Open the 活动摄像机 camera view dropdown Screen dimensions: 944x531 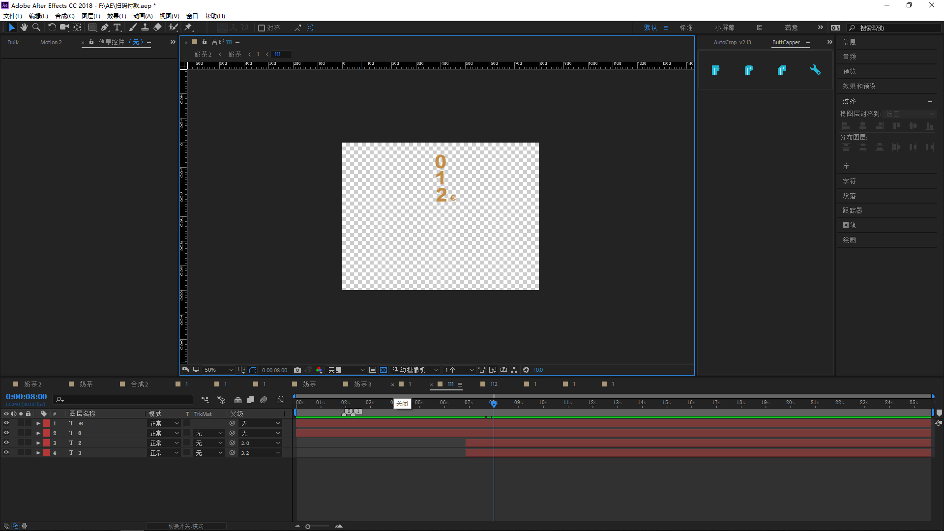coord(415,370)
